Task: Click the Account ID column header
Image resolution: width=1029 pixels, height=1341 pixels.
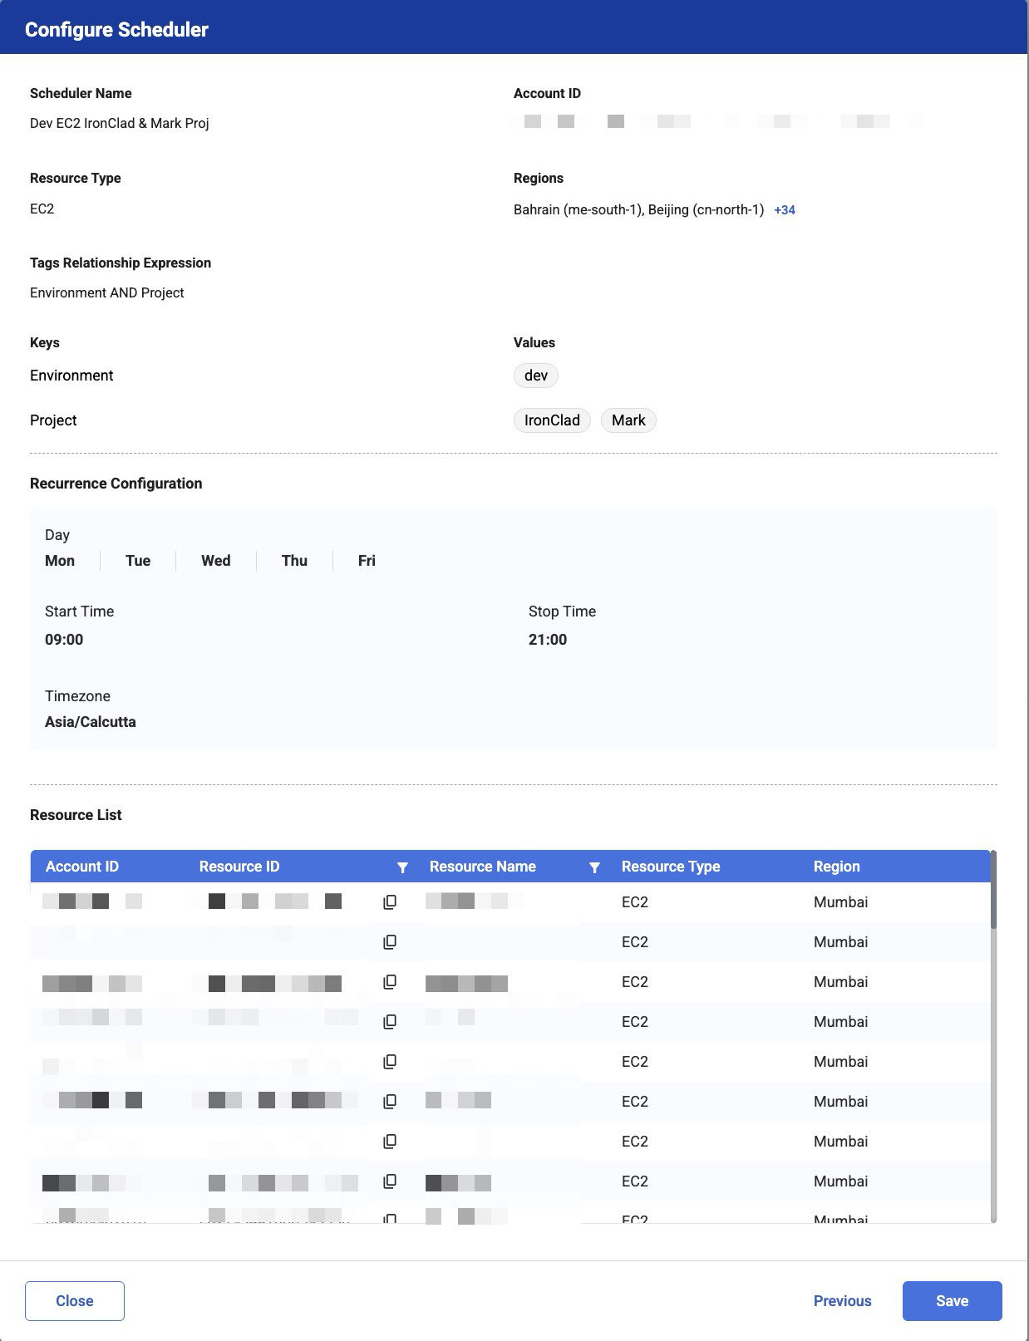Action: (82, 867)
